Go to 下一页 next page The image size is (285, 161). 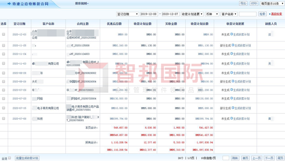pyautogui.click(x=269, y=158)
